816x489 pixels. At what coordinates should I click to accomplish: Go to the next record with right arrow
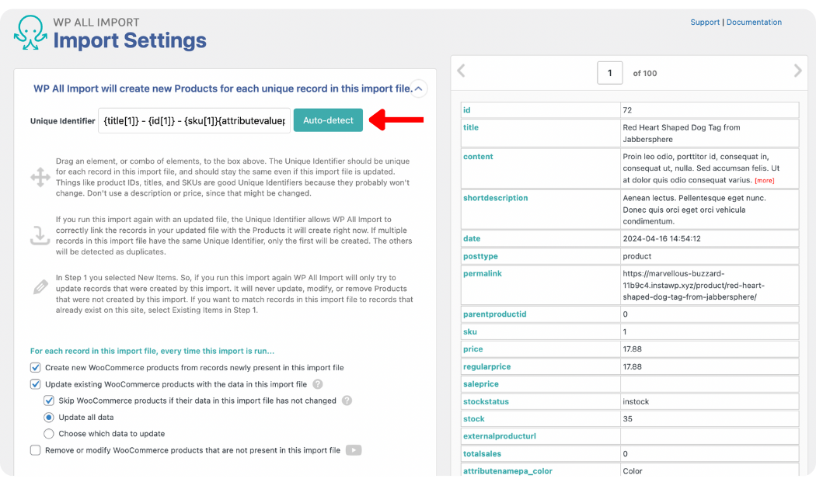coord(797,71)
